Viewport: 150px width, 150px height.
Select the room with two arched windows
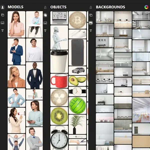123,33
